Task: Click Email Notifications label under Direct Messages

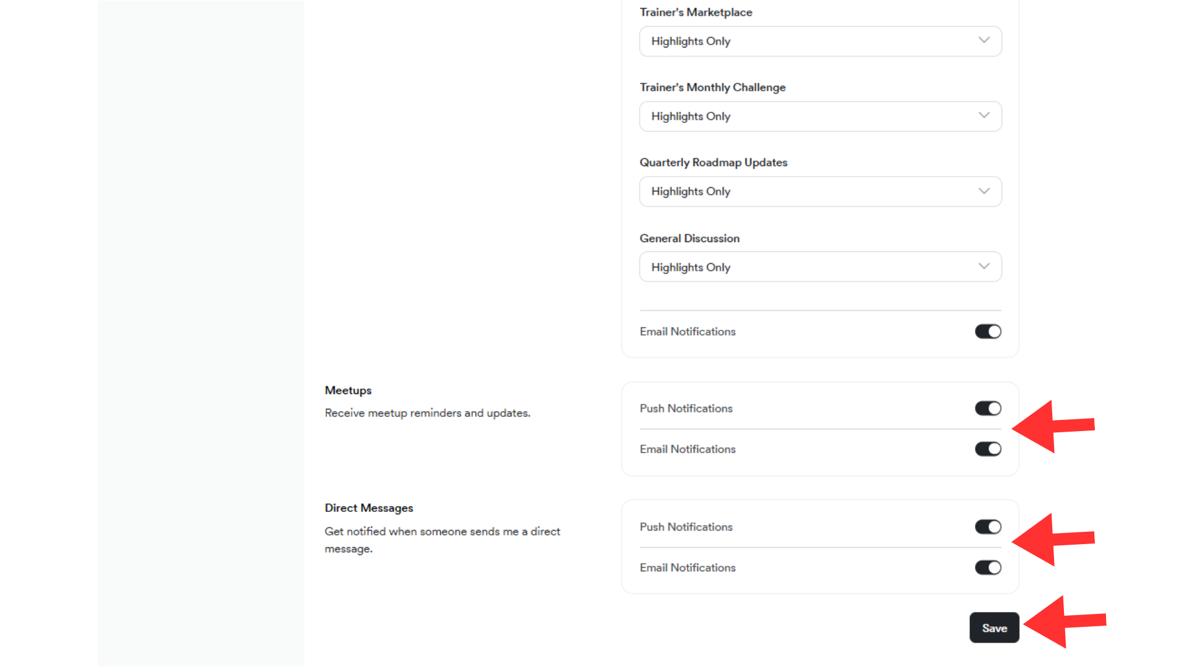Action: (687, 568)
